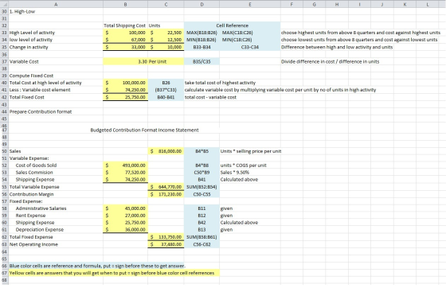This screenshot has width=446, height=288.
Task: Select 'Divide difference in cost' explanation
Action: pyautogui.click(x=330, y=61)
